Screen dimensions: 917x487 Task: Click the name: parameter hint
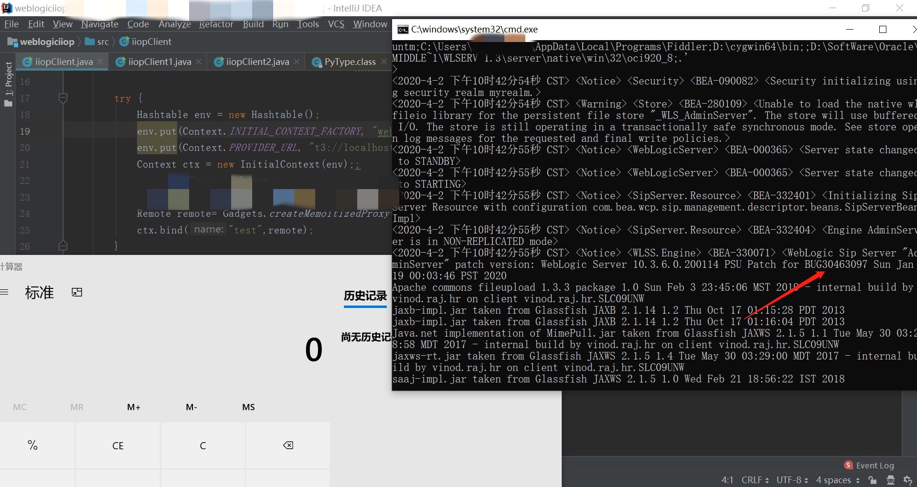coord(209,230)
